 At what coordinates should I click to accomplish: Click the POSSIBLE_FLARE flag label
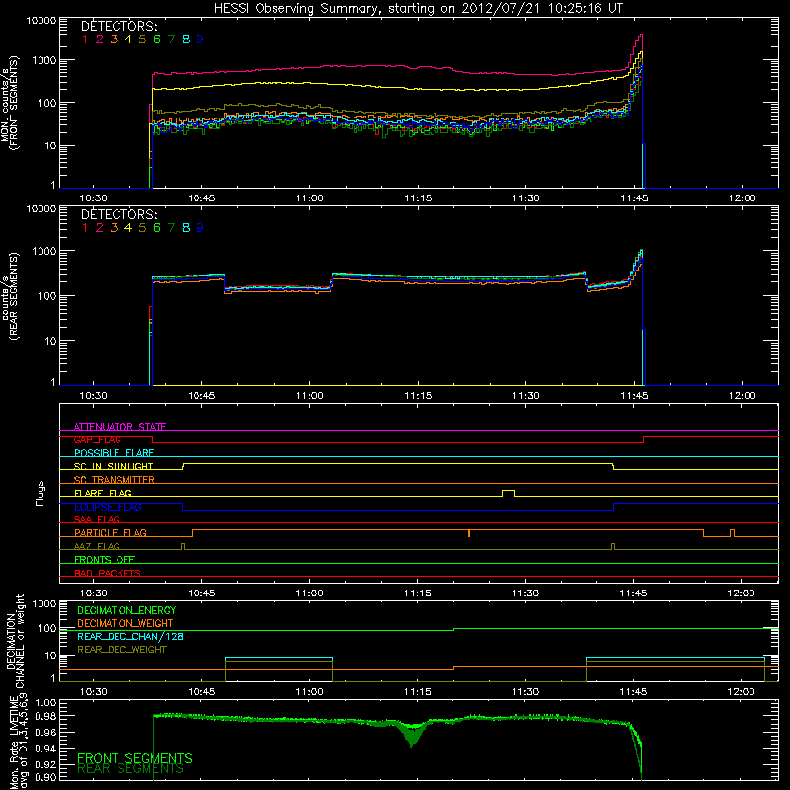coord(114,453)
